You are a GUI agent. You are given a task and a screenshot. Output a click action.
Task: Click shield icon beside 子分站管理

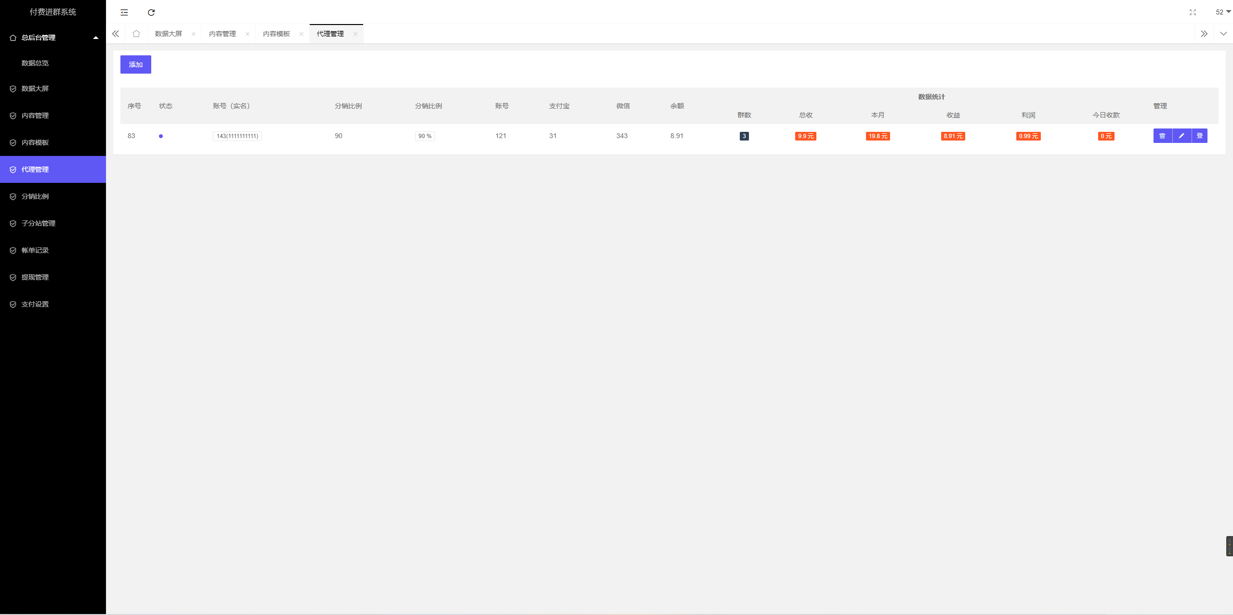(x=13, y=223)
